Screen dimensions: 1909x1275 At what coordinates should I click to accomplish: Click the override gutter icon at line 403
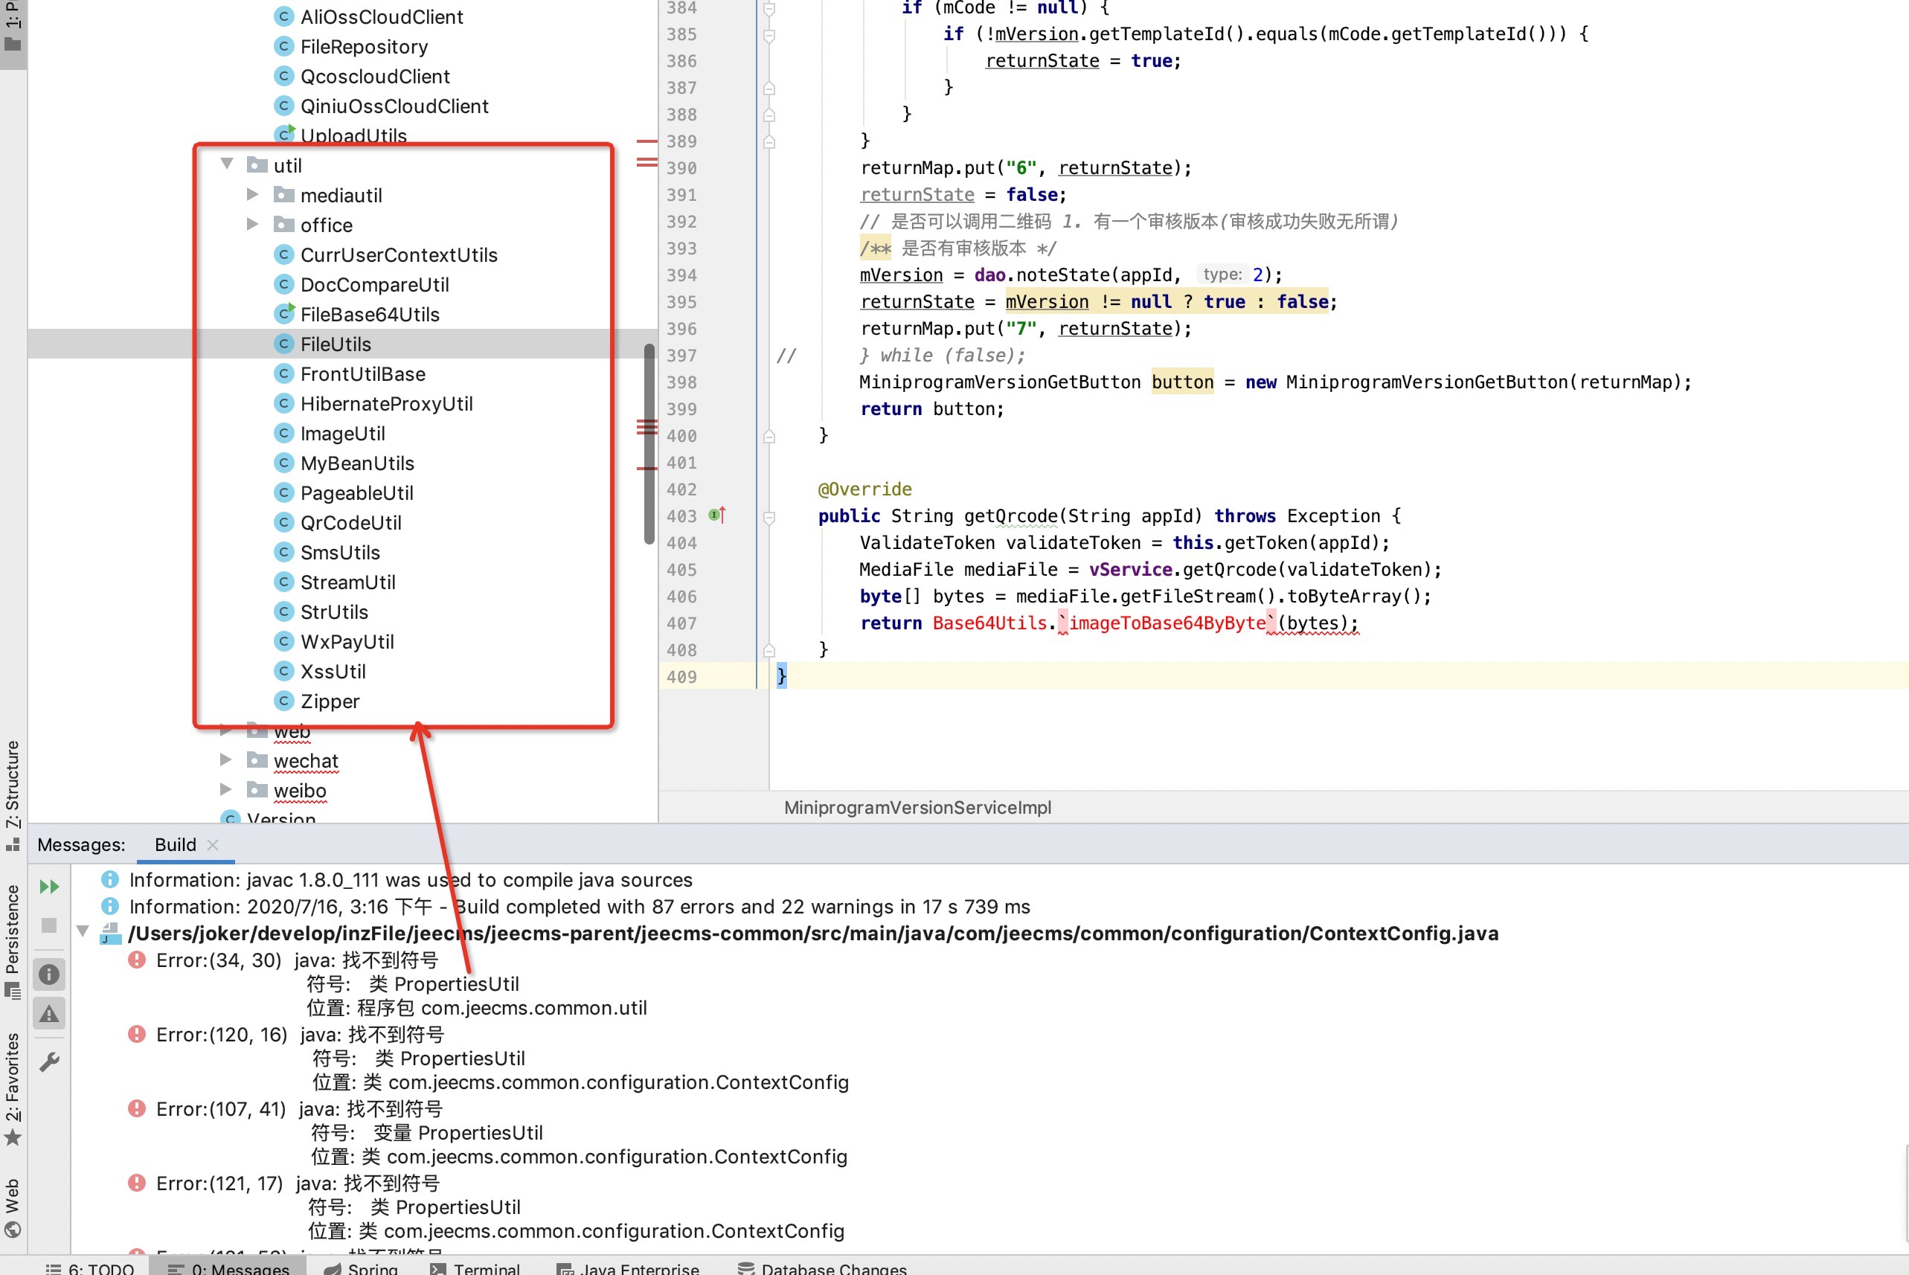click(x=716, y=516)
